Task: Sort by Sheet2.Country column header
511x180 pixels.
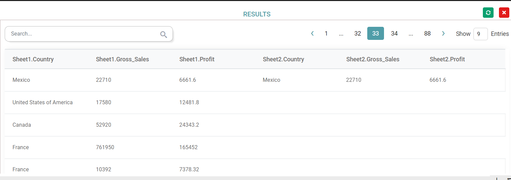Action: coord(283,59)
